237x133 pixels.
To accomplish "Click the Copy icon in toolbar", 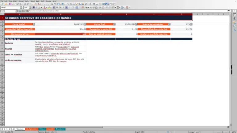I will coord(28,4).
